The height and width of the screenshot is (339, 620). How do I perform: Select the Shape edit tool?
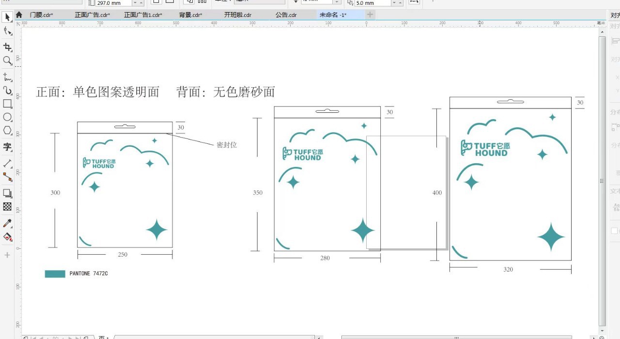[x=7, y=31]
